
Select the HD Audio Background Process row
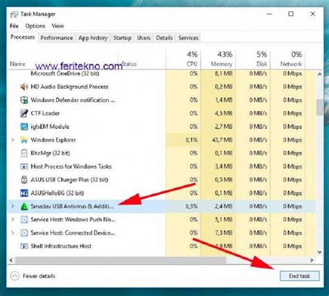click(162, 87)
